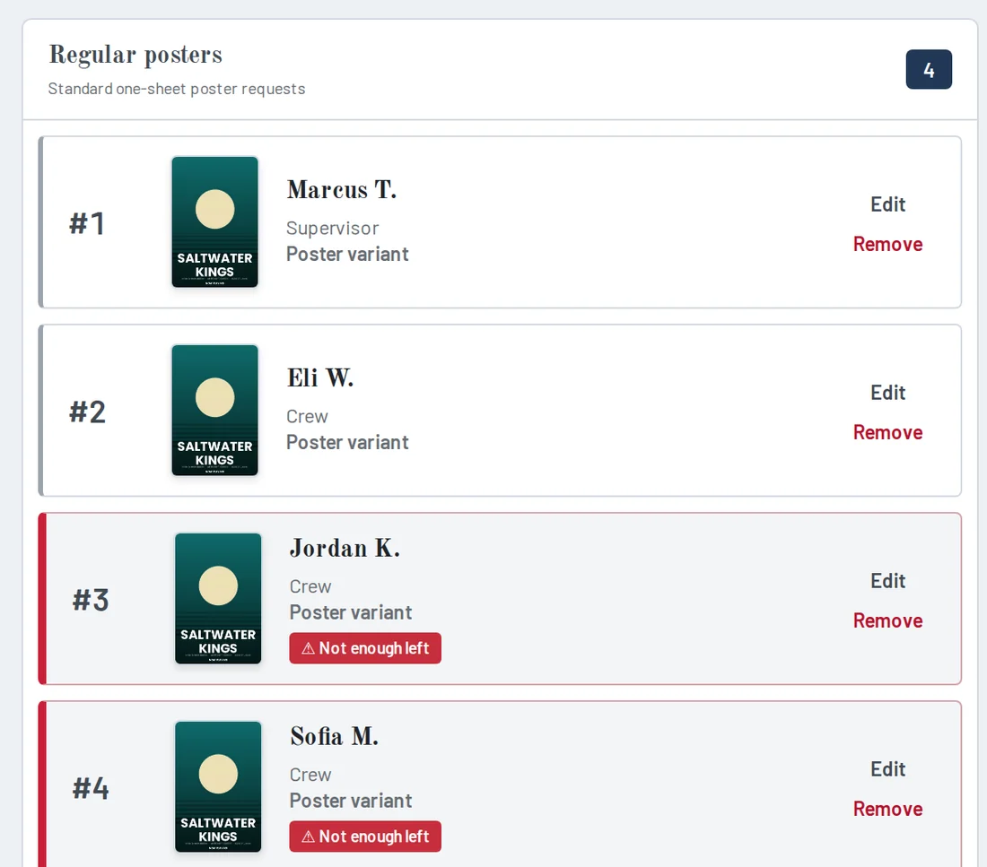The width and height of the screenshot is (987, 867).
Task: Click 'Poster variant' under Sofia M.
Action: (x=351, y=801)
